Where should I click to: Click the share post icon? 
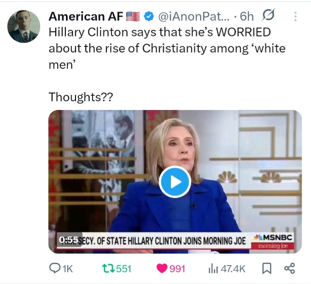pyautogui.click(x=290, y=268)
